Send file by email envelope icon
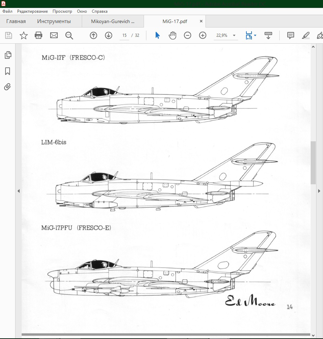Screen dimensions: 323x339 point(54,35)
